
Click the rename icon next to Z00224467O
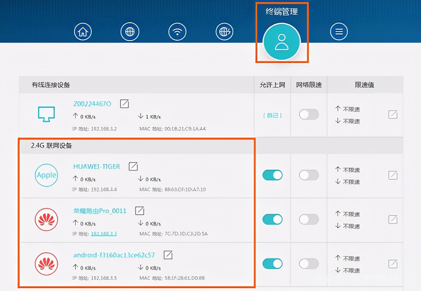click(x=124, y=104)
